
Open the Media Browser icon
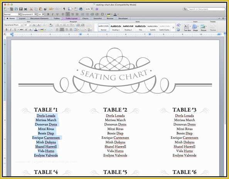(x=81, y=9)
